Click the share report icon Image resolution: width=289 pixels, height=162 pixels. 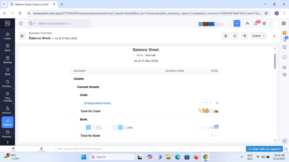(244, 36)
